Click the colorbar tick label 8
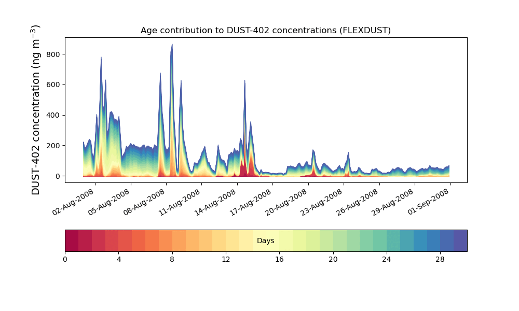519x311 pixels. click(x=172, y=259)
